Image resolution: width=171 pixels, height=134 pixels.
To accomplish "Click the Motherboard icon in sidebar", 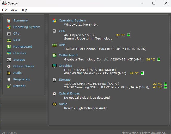I will click(9, 47).
